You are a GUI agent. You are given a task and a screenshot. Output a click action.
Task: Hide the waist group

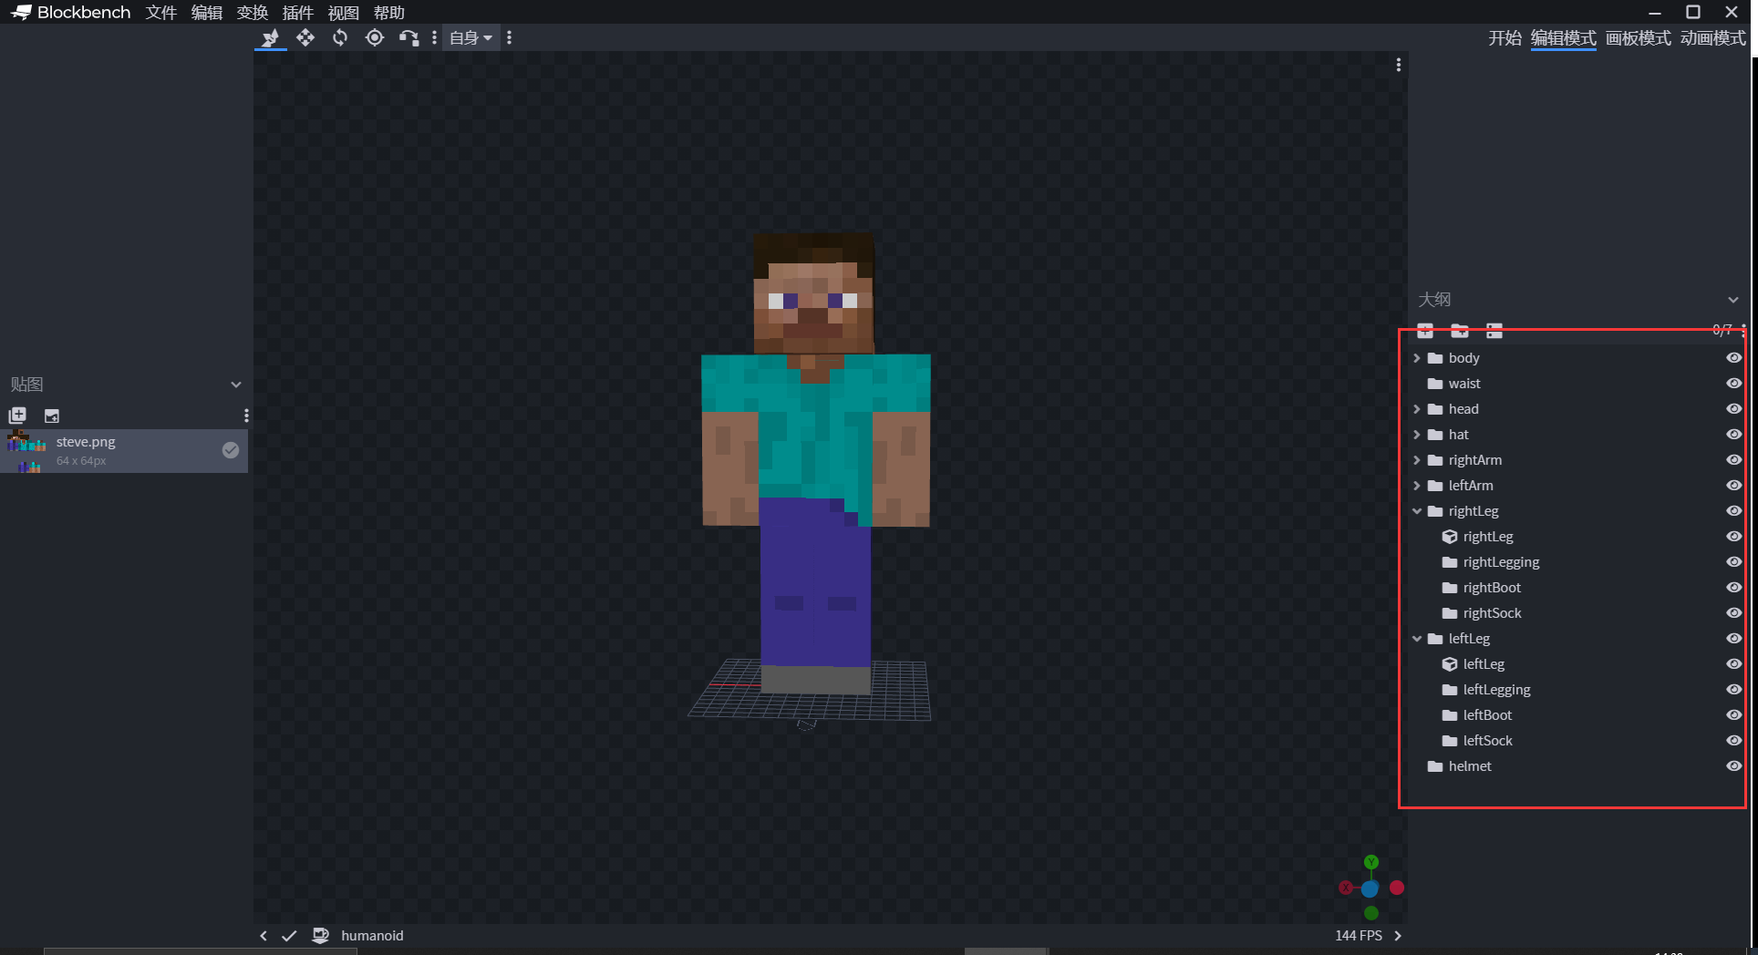pyautogui.click(x=1733, y=384)
